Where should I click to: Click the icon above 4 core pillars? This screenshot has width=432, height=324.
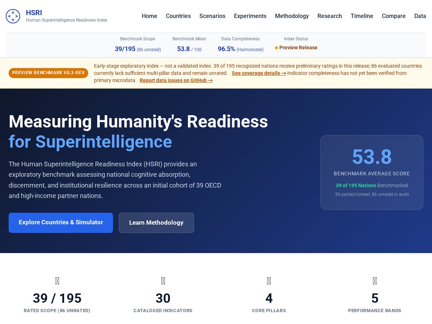tap(269, 281)
